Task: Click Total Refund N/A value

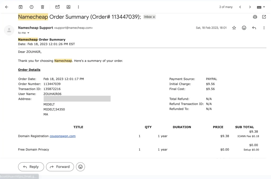Action: pyautogui.click(x=209, y=99)
